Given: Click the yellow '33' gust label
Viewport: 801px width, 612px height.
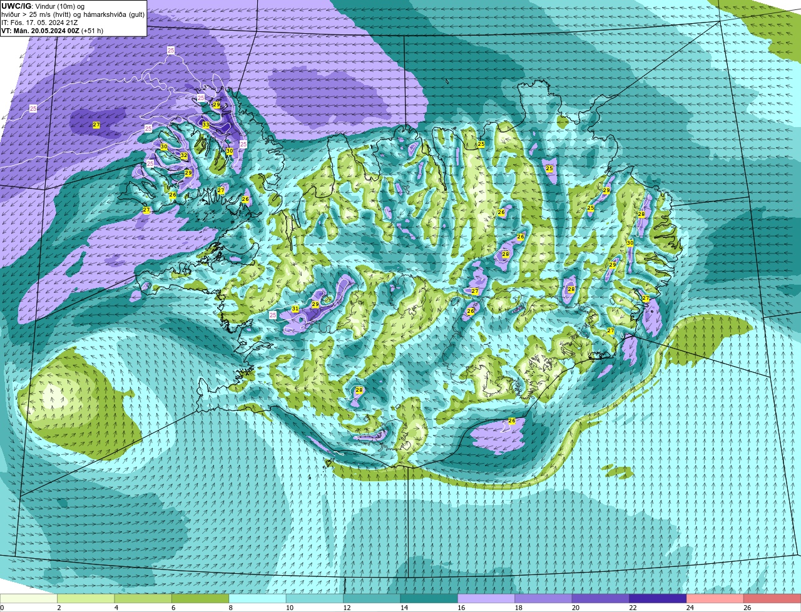Looking at the screenshot, I should (206, 125).
